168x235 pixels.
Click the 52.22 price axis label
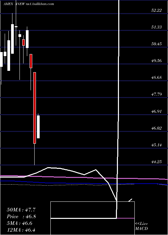point(157,10)
